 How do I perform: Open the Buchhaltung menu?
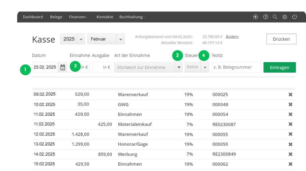tap(132, 17)
